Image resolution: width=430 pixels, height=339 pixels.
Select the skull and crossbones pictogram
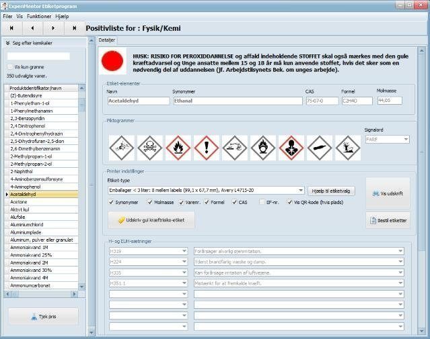[150, 147]
